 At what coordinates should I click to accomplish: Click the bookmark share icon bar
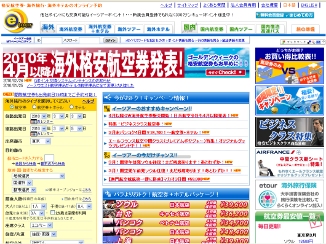(x=303, y=42)
